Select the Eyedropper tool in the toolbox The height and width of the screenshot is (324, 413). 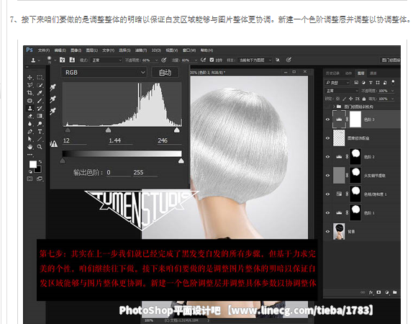(40, 93)
